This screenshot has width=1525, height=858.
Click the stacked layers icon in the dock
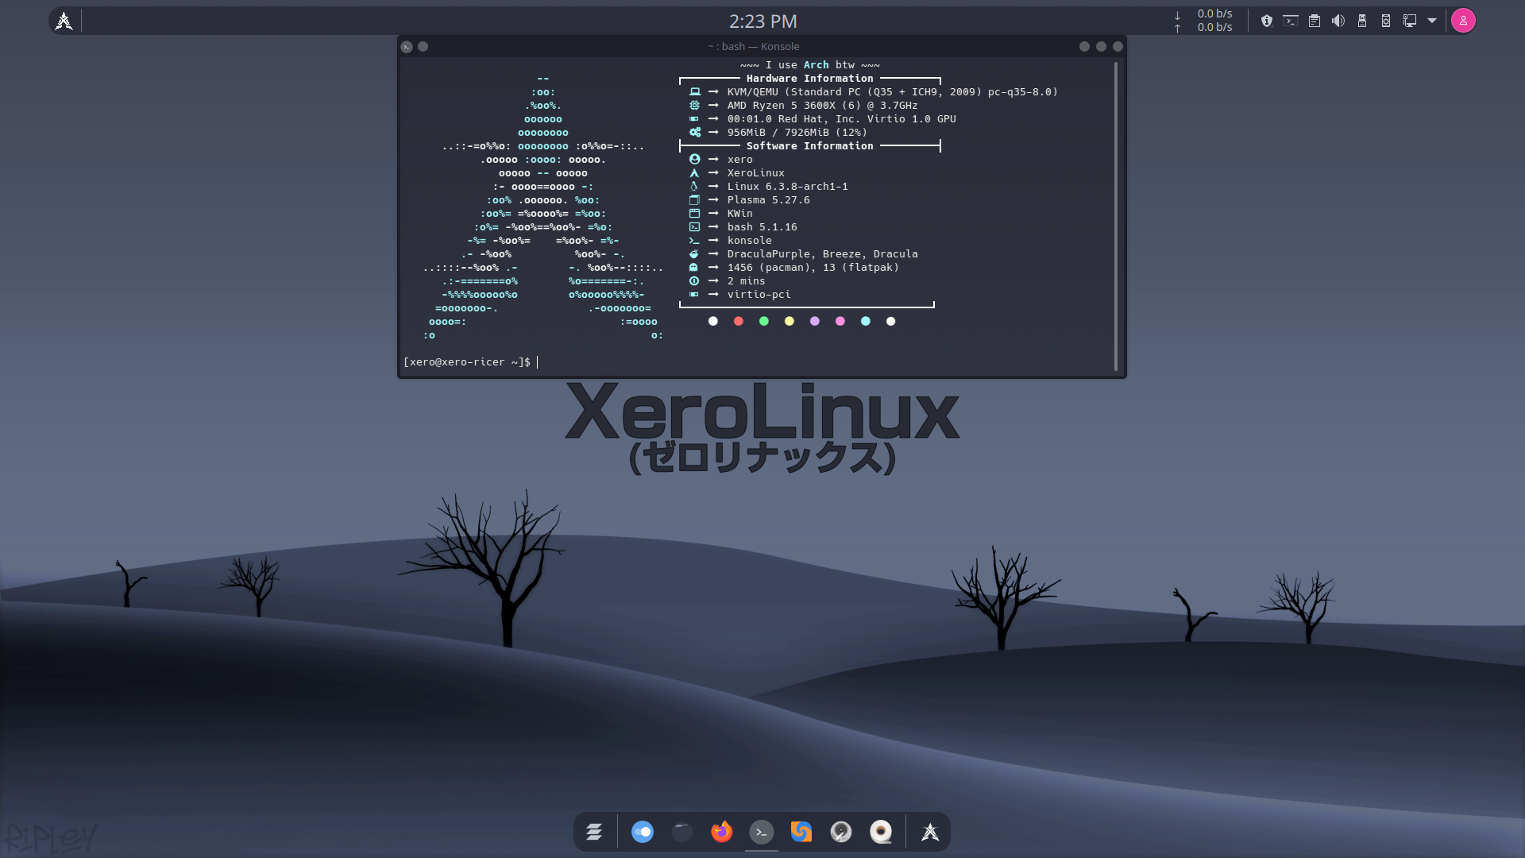[x=594, y=832]
